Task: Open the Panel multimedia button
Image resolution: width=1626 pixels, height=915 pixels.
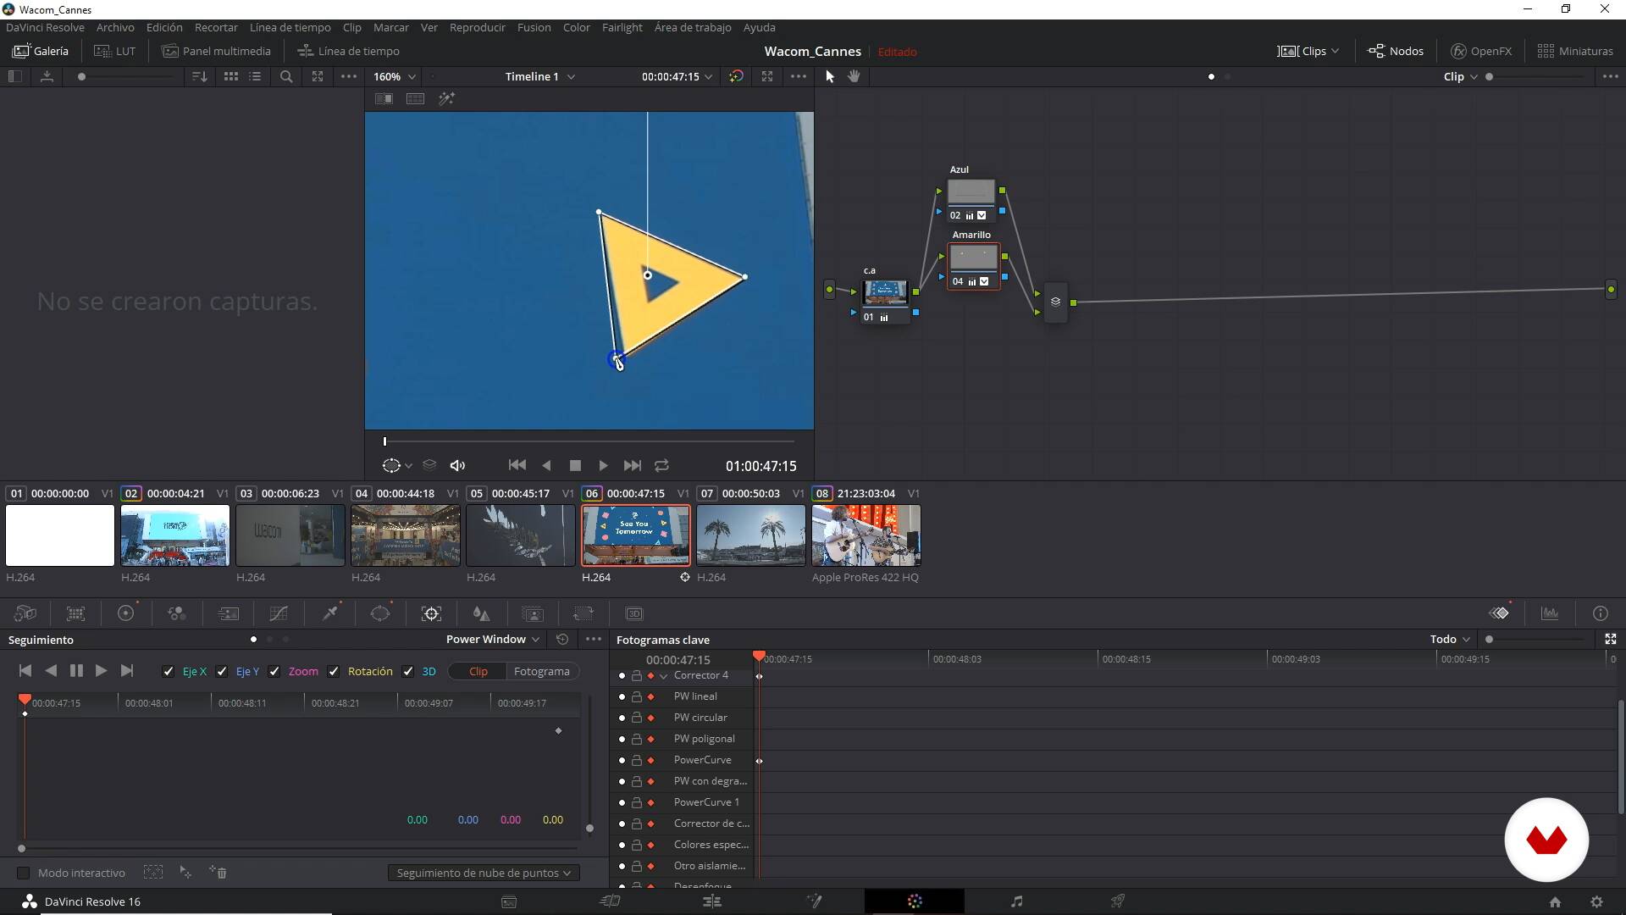Action: click(216, 51)
